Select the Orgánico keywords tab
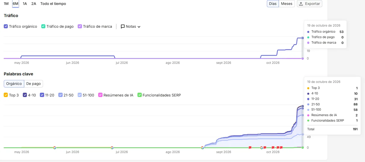Screen dimensions: 365x162 coord(14,84)
